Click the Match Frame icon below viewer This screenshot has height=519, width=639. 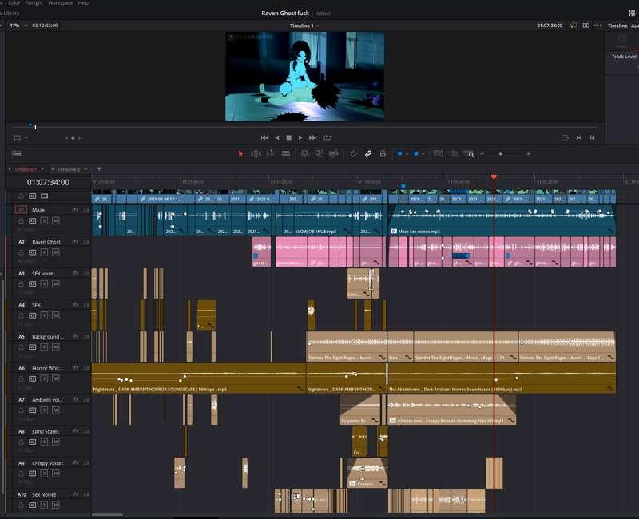point(565,137)
